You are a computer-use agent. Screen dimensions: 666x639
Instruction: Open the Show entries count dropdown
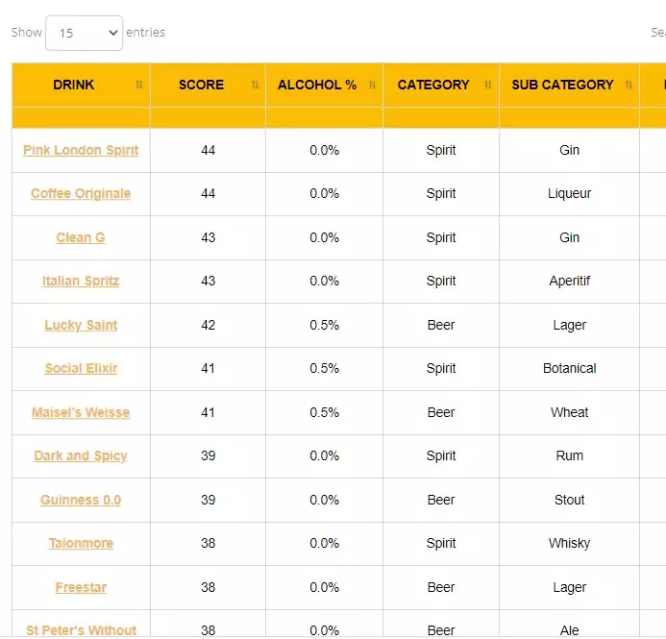pyautogui.click(x=85, y=33)
